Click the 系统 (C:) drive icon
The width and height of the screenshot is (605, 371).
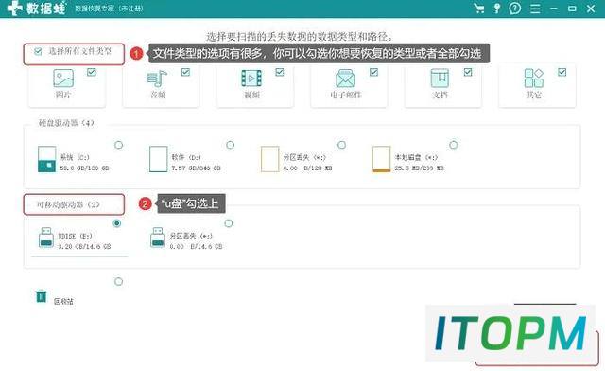(46, 159)
